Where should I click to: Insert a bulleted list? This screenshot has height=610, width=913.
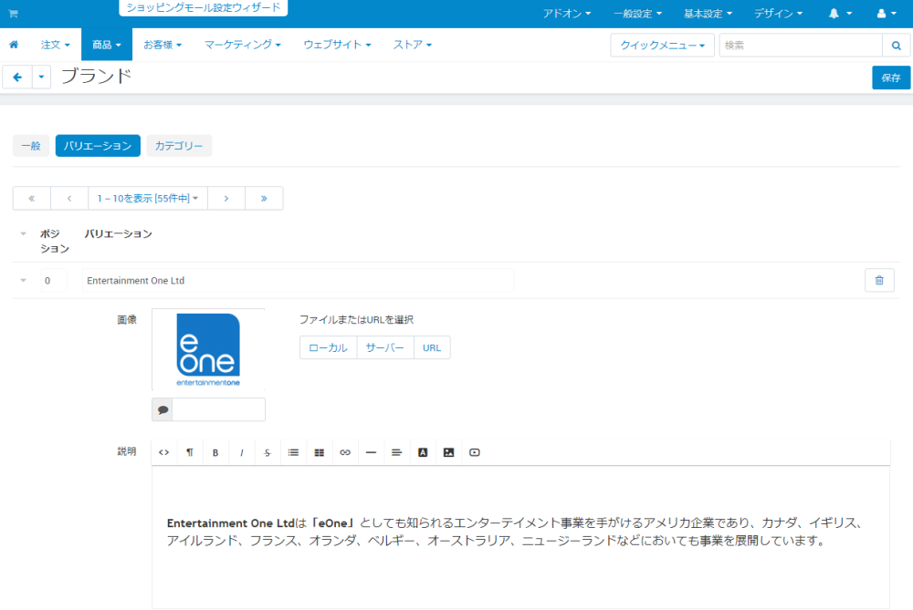click(x=293, y=452)
